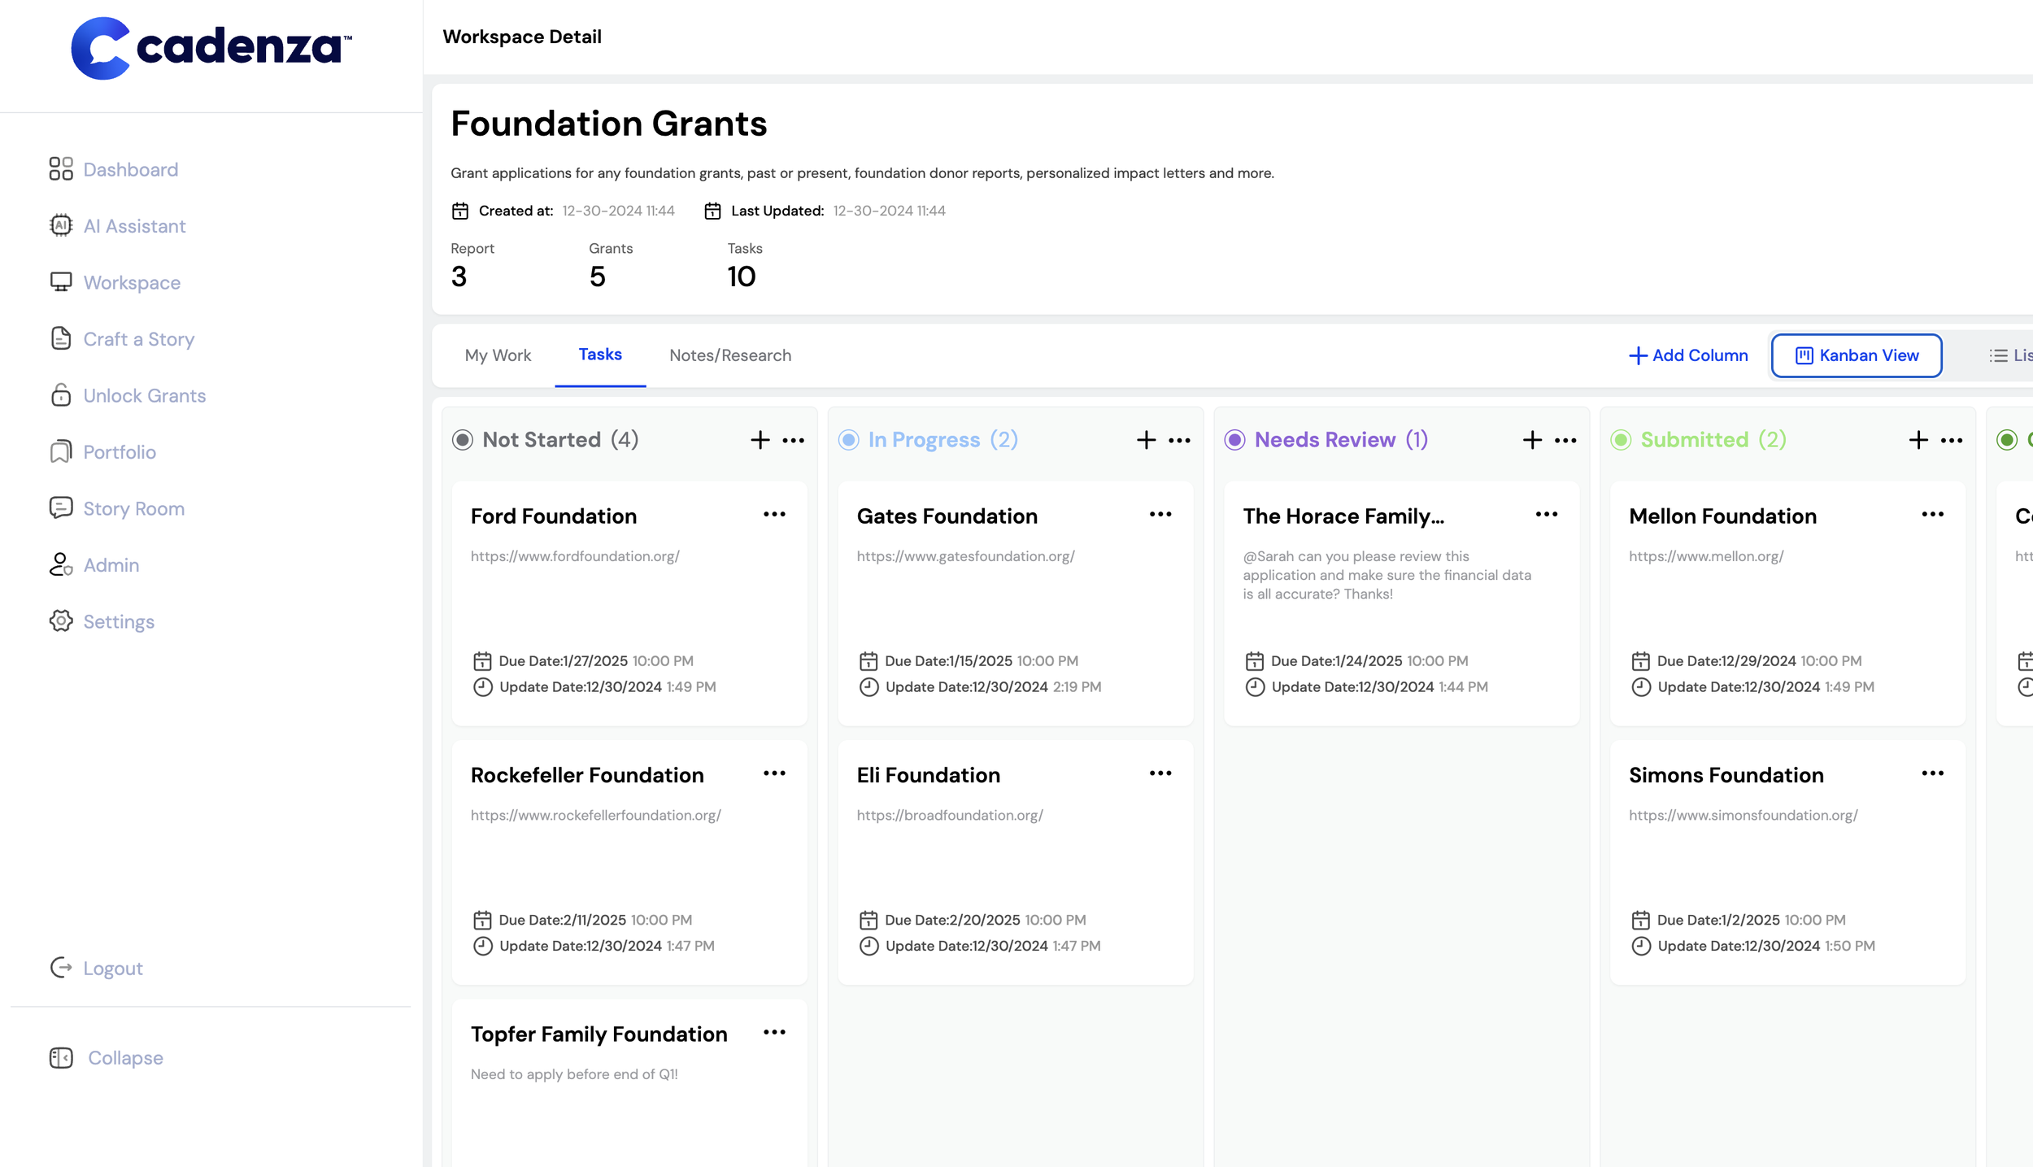Click Gates Foundation update clock icon
The image size is (2033, 1167).
coord(868,686)
